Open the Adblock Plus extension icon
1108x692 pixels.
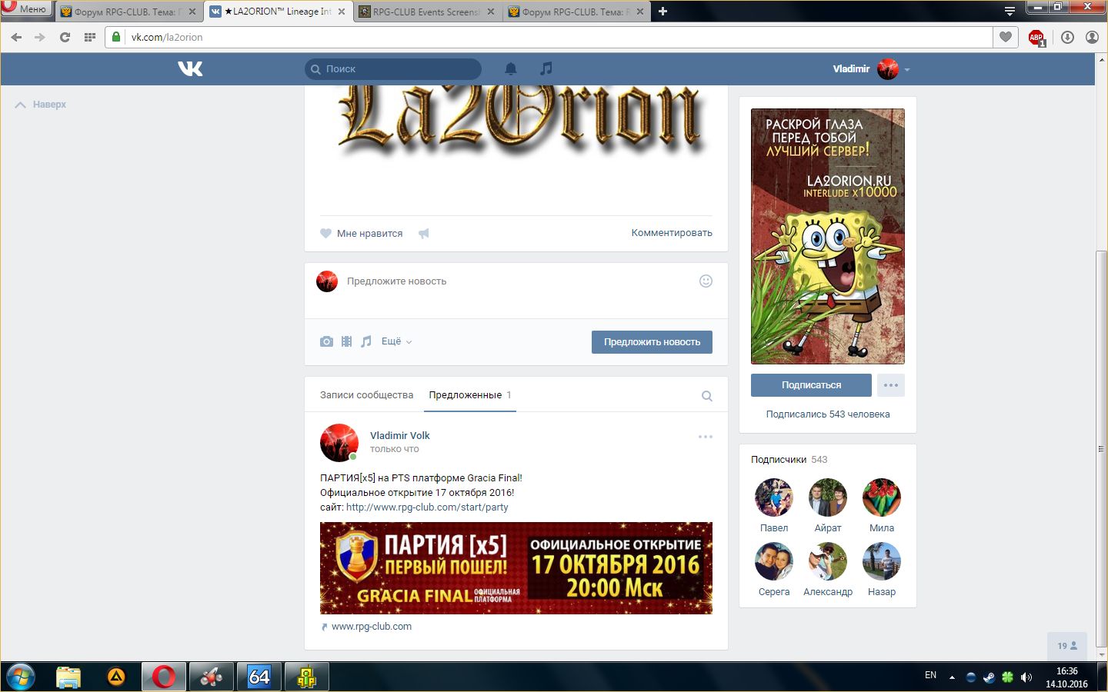(1036, 38)
